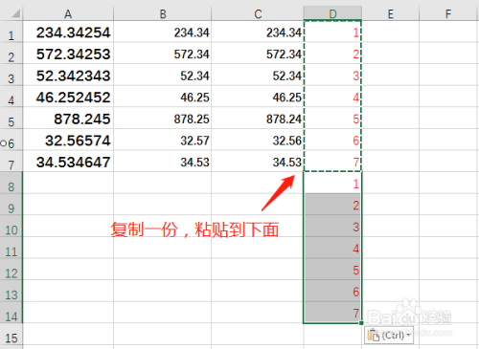Select row 15 header
479x349 pixels.
pos(11,335)
